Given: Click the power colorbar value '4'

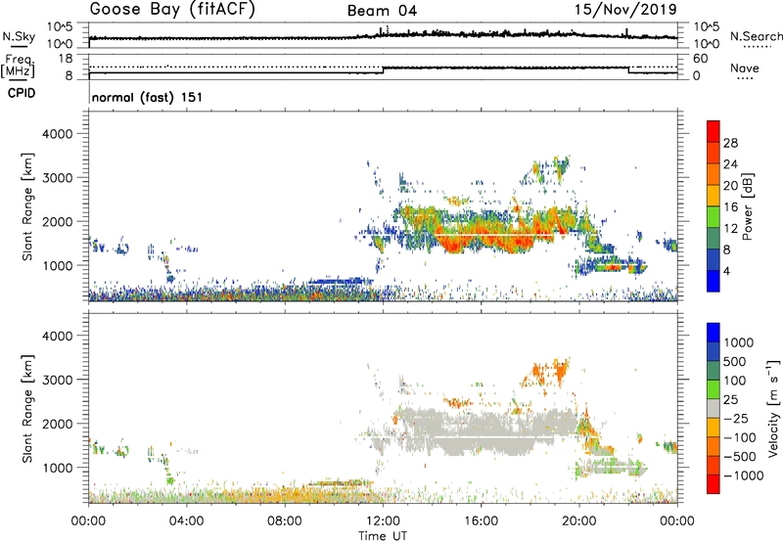Looking at the screenshot, I should 726,271.
